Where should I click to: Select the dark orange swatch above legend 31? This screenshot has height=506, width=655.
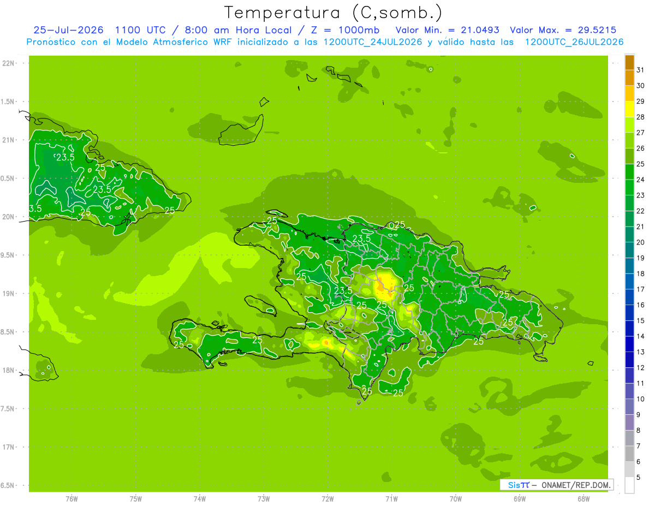[629, 62]
